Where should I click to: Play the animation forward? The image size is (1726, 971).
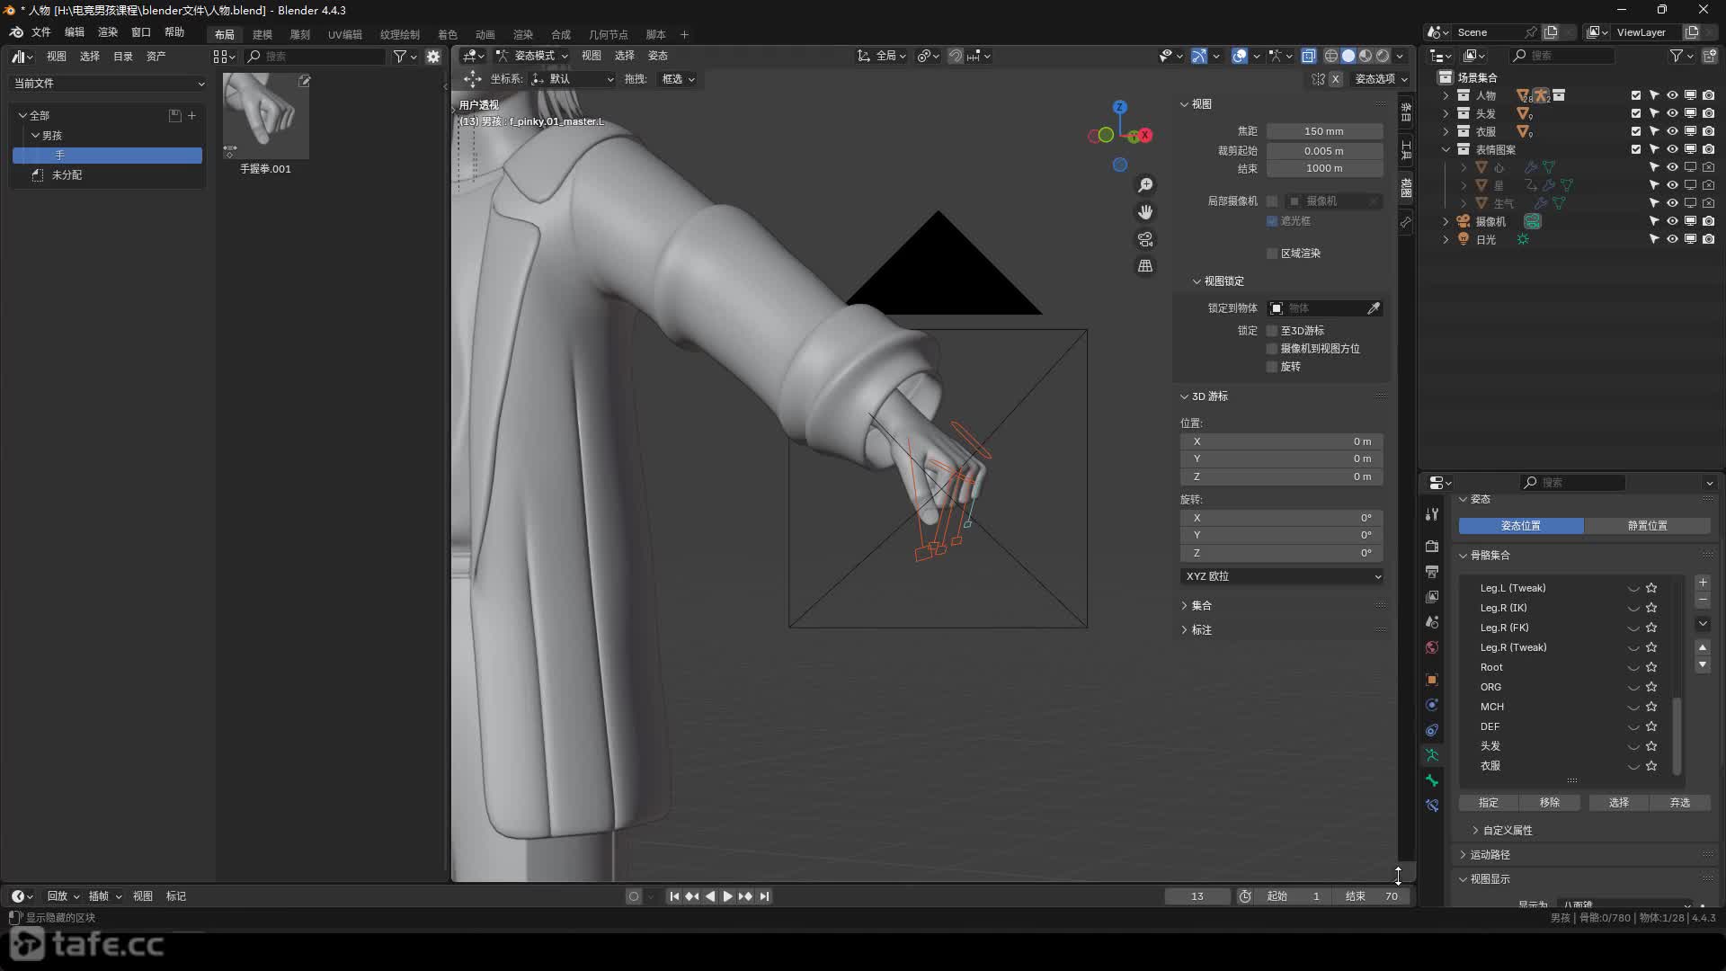727,896
